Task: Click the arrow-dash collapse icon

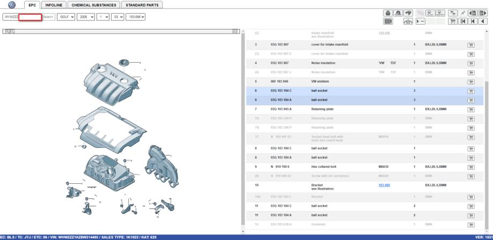Action: [x=421, y=21]
